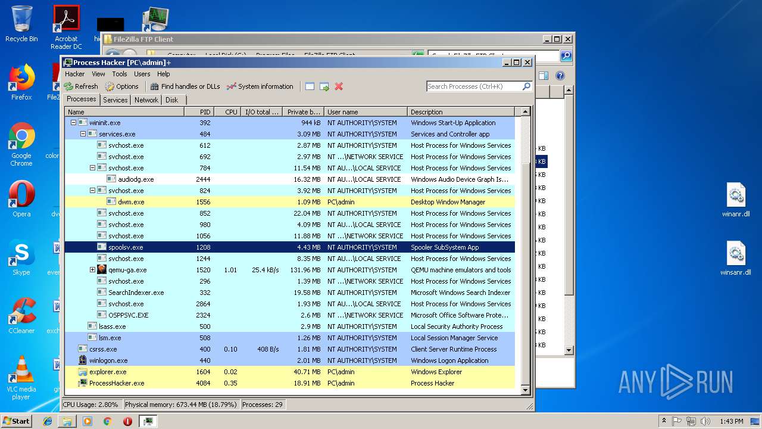Image resolution: width=762 pixels, height=429 pixels.
Task: Sort by the Name column header
Action: click(124, 111)
